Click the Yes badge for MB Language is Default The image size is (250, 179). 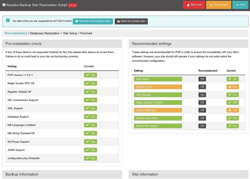pos(90,125)
